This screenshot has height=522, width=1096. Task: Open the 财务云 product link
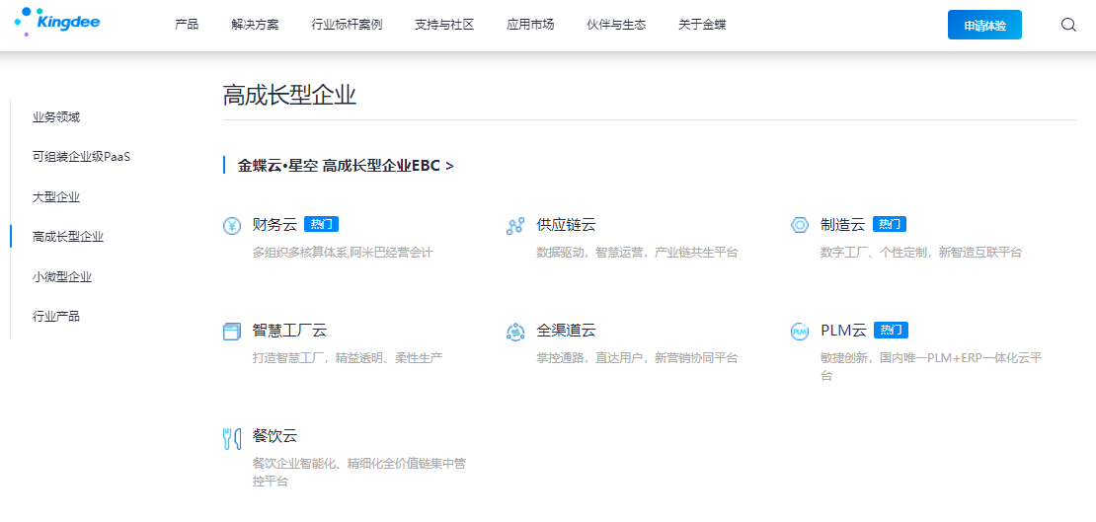tap(274, 225)
